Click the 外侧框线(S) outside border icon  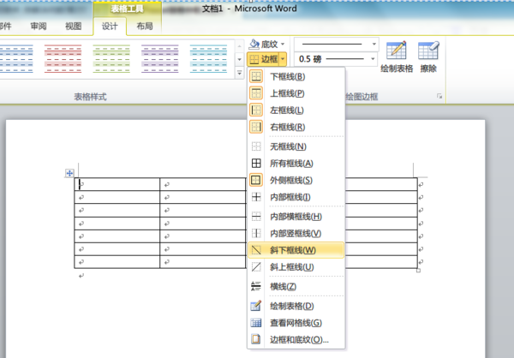tap(256, 180)
